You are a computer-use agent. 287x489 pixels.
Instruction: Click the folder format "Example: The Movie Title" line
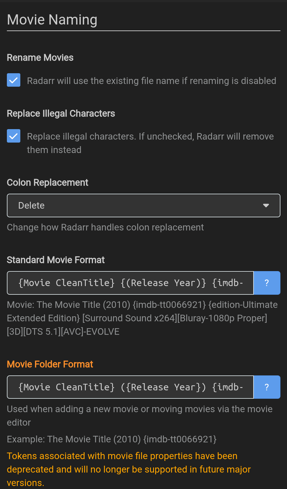[112, 439]
